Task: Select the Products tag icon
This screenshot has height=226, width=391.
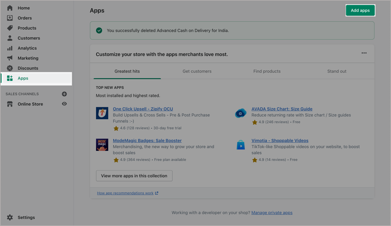Action: point(10,28)
